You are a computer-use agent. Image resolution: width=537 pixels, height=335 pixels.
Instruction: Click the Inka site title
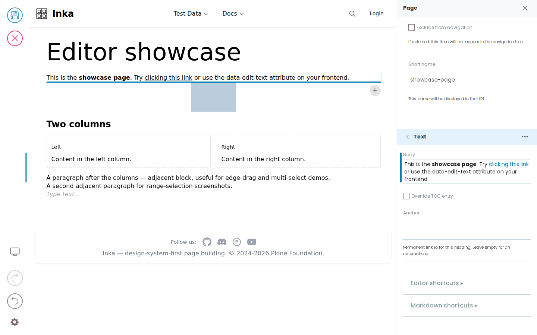coord(63,14)
